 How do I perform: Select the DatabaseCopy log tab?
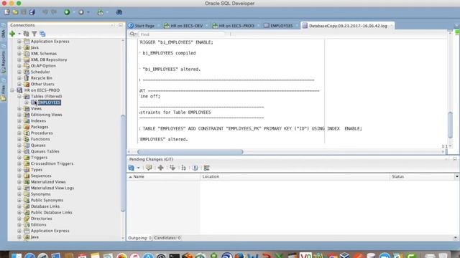(x=347, y=26)
